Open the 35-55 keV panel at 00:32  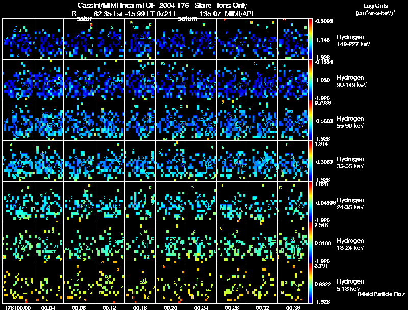tap(262, 161)
